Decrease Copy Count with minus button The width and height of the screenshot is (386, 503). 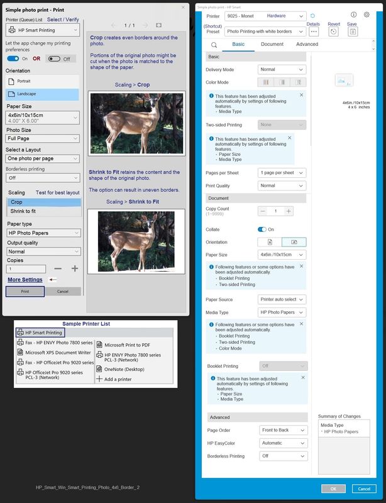coord(262,211)
